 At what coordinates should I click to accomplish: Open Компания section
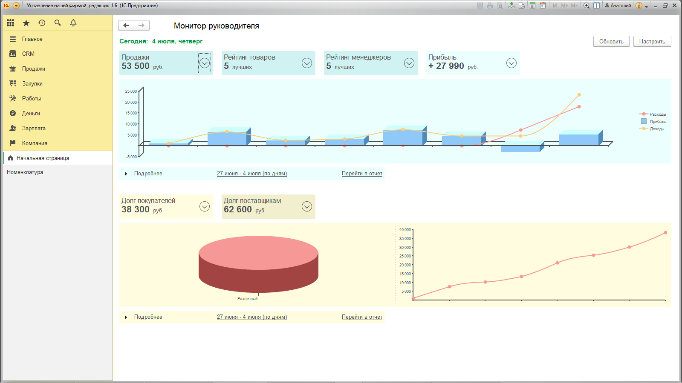pyautogui.click(x=58, y=143)
